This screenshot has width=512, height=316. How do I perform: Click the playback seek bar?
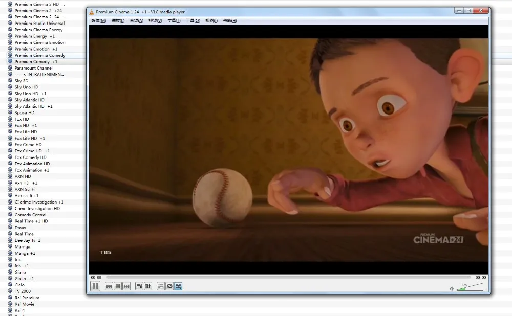coord(289,277)
